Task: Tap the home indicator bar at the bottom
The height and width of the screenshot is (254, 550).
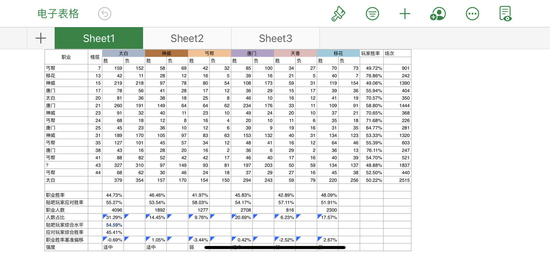Action: tap(275, 247)
